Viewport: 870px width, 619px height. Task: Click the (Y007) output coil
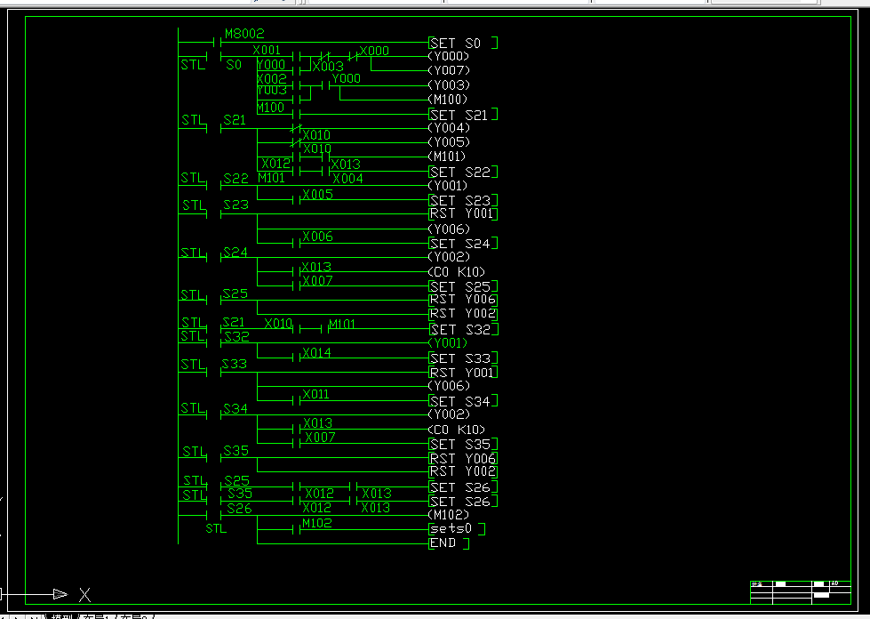pos(449,70)
